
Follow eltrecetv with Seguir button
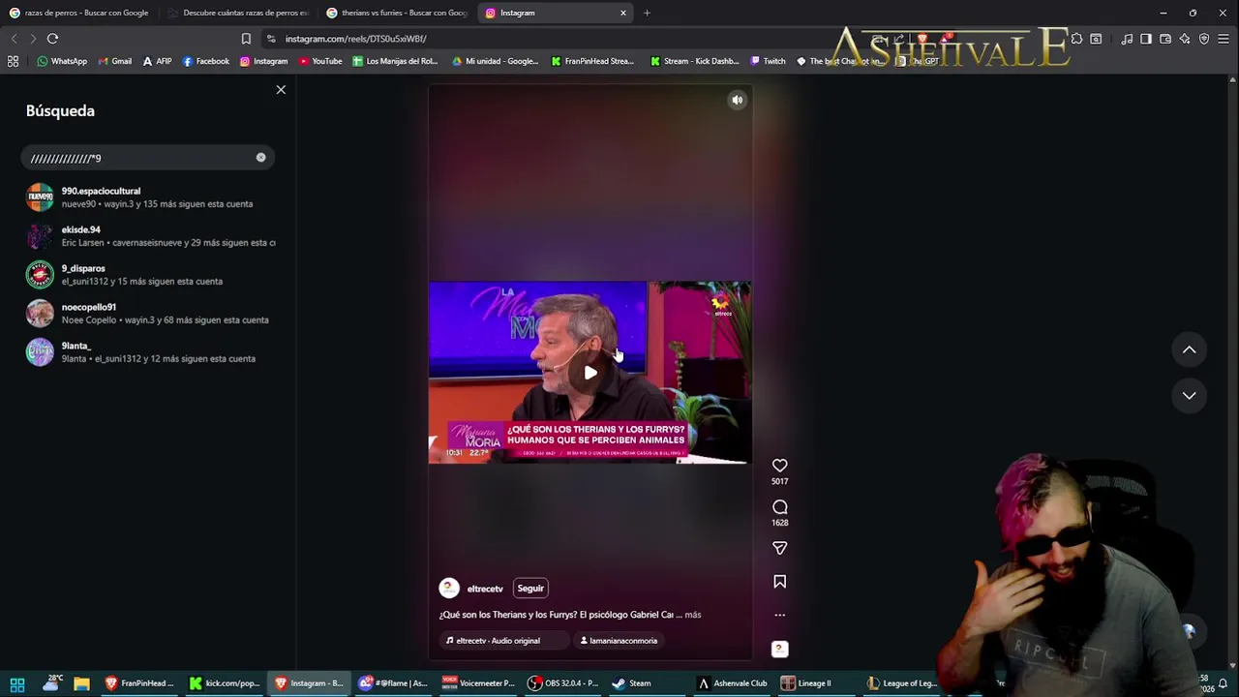pos(530,589)
